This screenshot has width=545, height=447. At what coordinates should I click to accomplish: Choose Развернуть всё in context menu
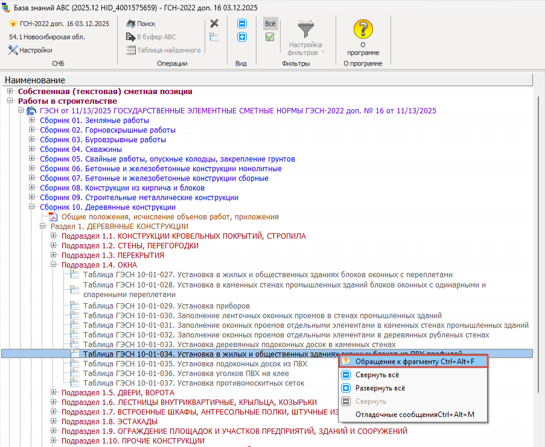413,388
